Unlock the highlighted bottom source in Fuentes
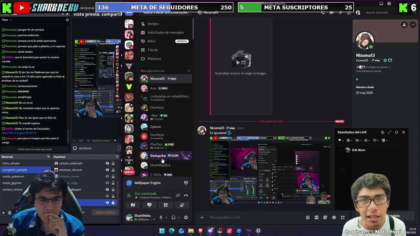Viewport: 420px width, 236px height. pyautogui.click(x=113, y=203)
